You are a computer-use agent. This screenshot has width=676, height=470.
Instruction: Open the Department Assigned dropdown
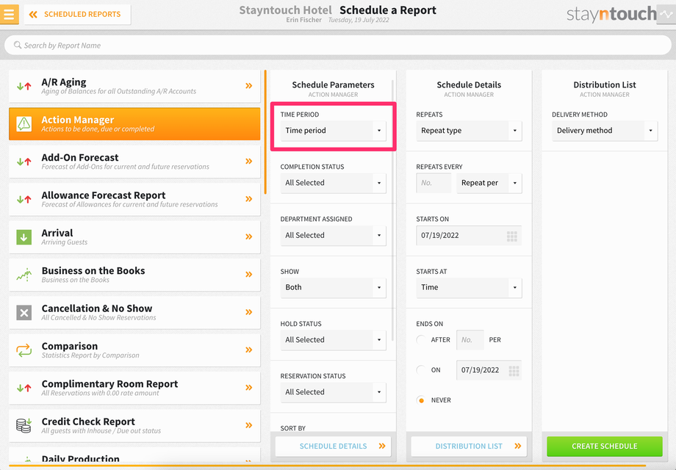click(x=334, y=235)
